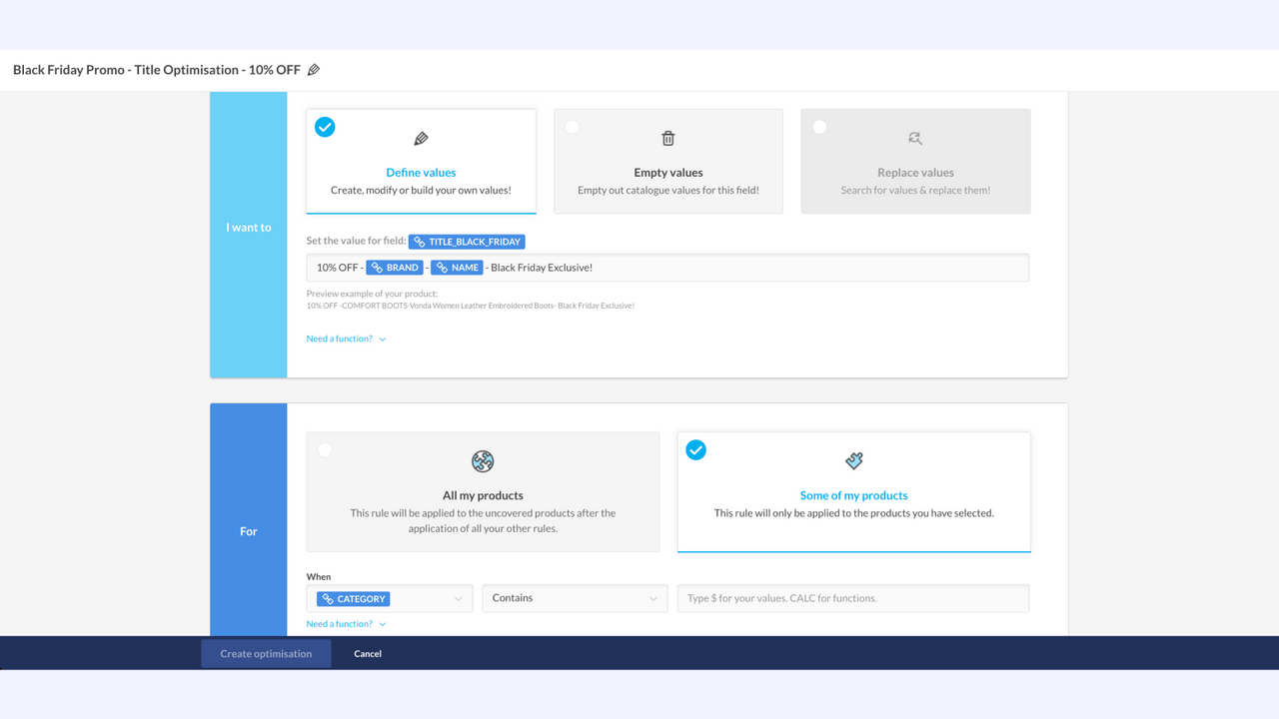The width and height of the screenshot is (1279, 719).
Task: Click the replace arrows icon on Replace values card
Action: 915,138
